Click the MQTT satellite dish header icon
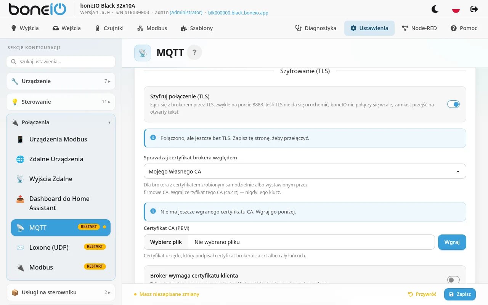Image resolution: width=488 pixels, height=305 pixels. click(143, 53)
